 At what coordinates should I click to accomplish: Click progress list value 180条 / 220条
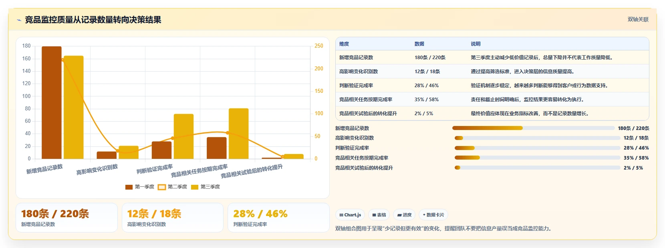point(633,128)
